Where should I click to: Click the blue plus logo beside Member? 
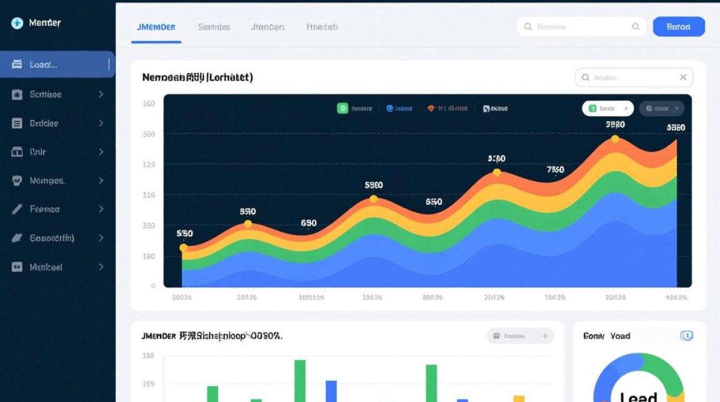17,23
